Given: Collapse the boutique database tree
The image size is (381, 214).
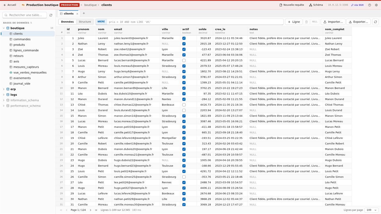Looking at the screenshot, I should [4, 28].
